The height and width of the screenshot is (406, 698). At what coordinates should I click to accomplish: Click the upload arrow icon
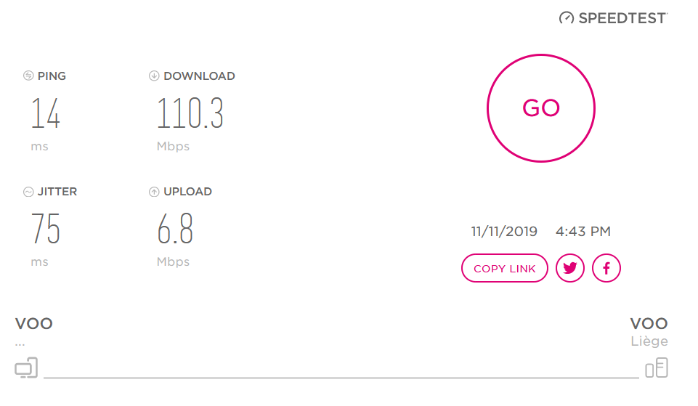point(154,192)
